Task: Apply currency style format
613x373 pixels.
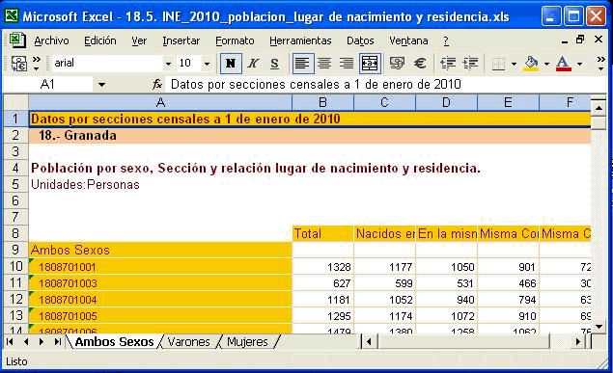Action: click(397, 64)
